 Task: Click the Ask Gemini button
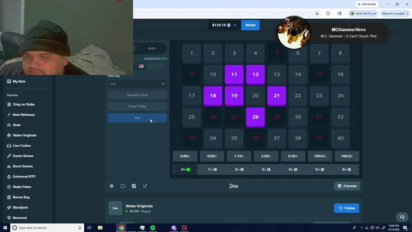pos(367,4)
